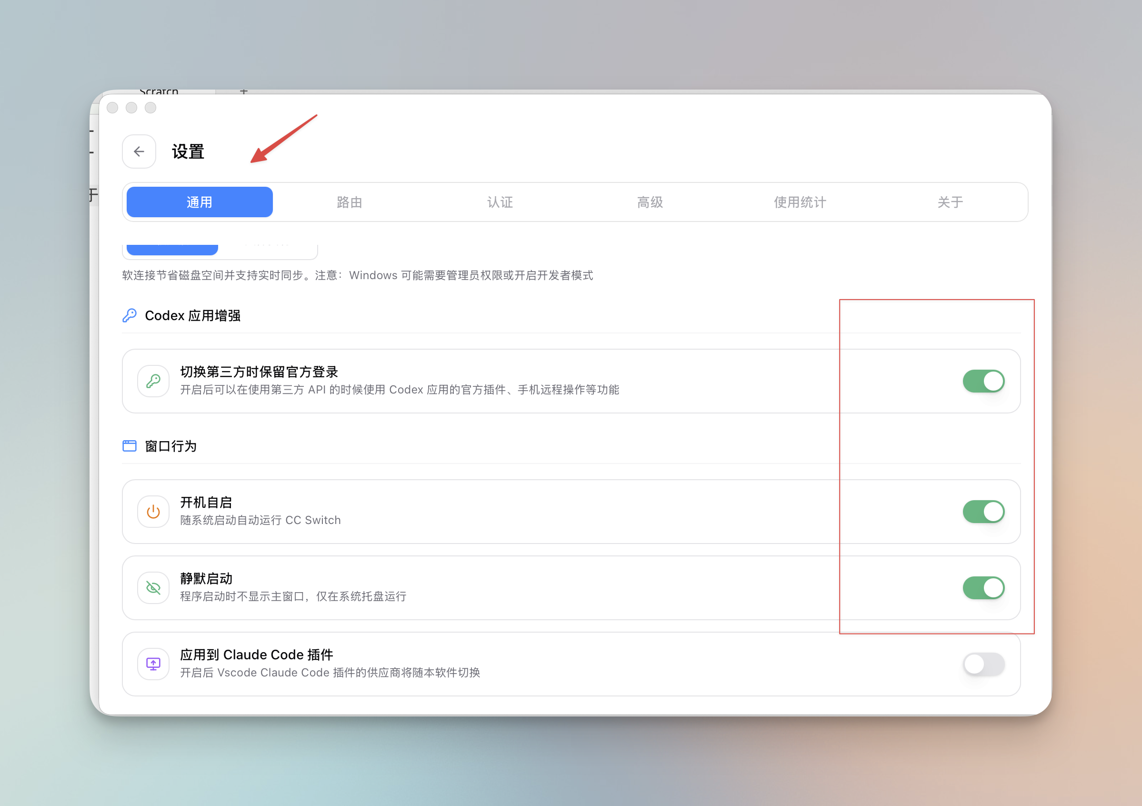The height and width of the screenshot is (806, 1142).
Task: Click the 随系统启动自动运行 CC Switch description
Action: point(260,520)
